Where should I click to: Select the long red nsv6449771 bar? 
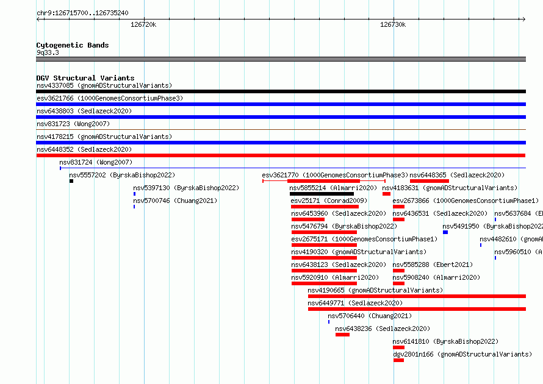[x=417, y=309]
